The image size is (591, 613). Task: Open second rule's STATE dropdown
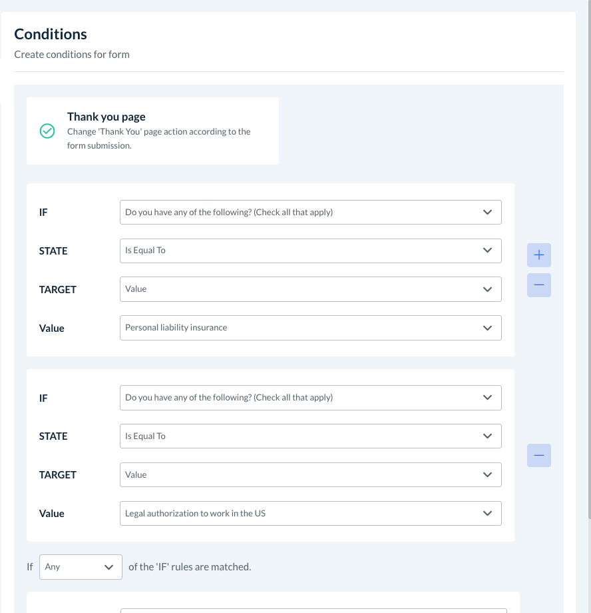click(310, 436)
